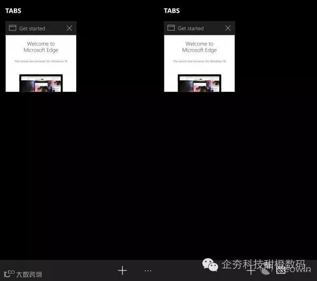Screen dimensions: 317x281
Task: Open the three-dots more menu in left screenshot
Action: point(148,270)
